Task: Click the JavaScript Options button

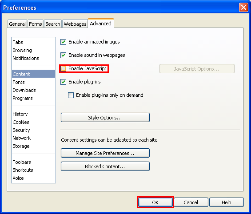Action: (197, 69)
